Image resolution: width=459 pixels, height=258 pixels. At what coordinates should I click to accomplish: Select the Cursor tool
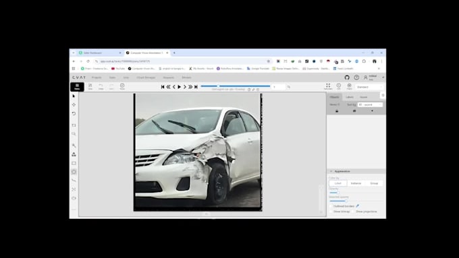[74, 96]
